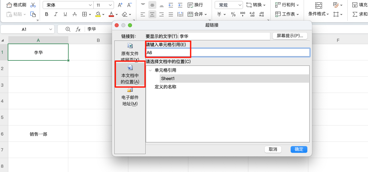Screen dimensions: 368x172
Task: Toggle italic formatting
Action: pyautogui.click(x=56, y=14)
